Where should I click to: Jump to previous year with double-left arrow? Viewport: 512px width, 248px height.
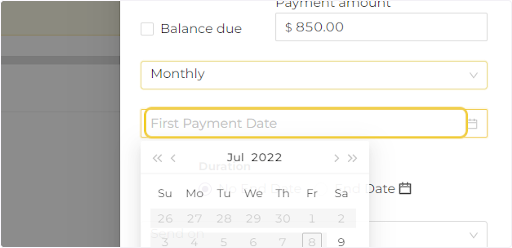(x=157, y=158)
